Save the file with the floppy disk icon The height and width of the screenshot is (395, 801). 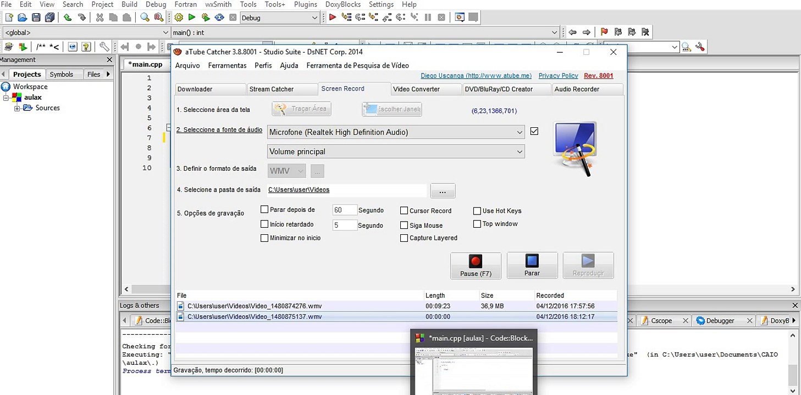[x=36, y=18]
